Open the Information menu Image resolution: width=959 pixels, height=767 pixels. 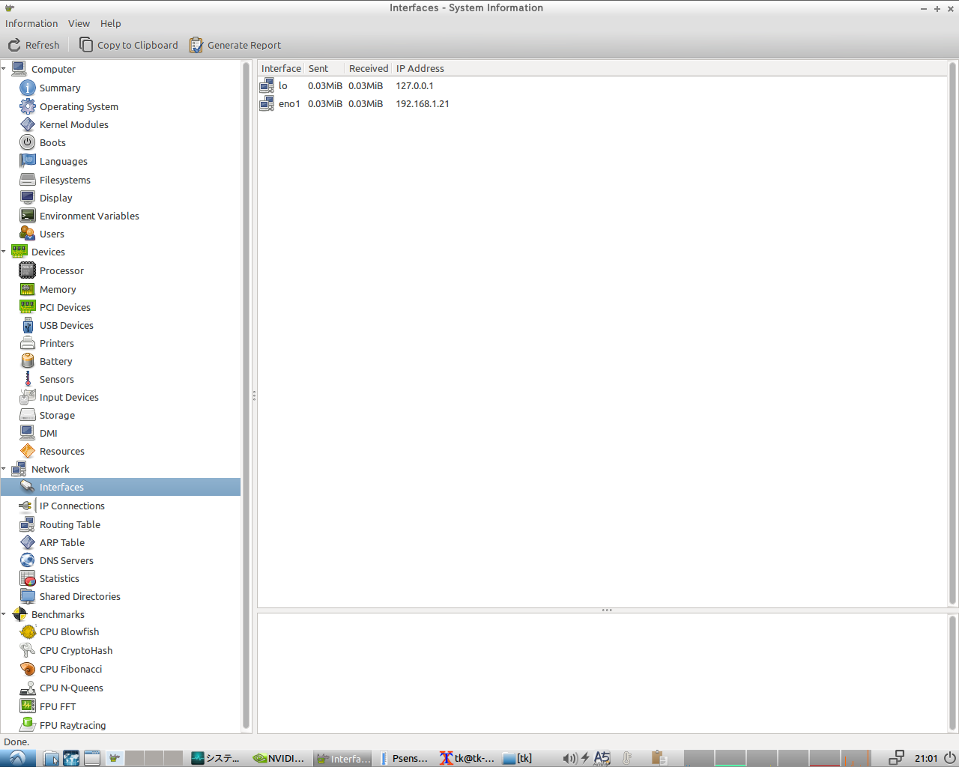(31, 23)
